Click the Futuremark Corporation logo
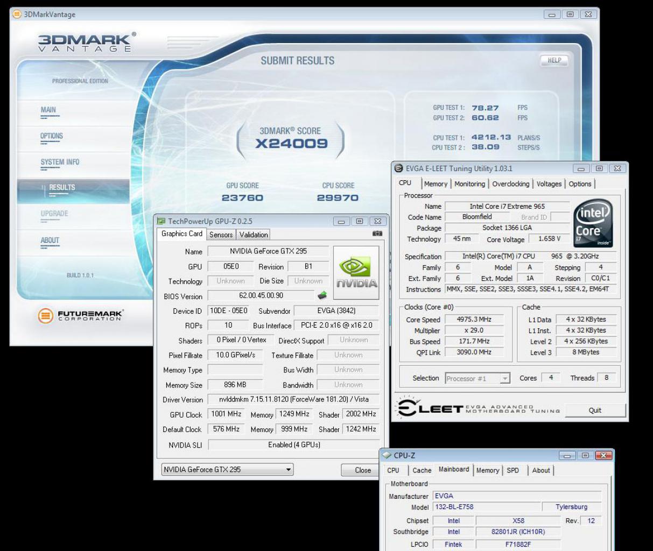653x551 pixels. (x=81, y=315)
